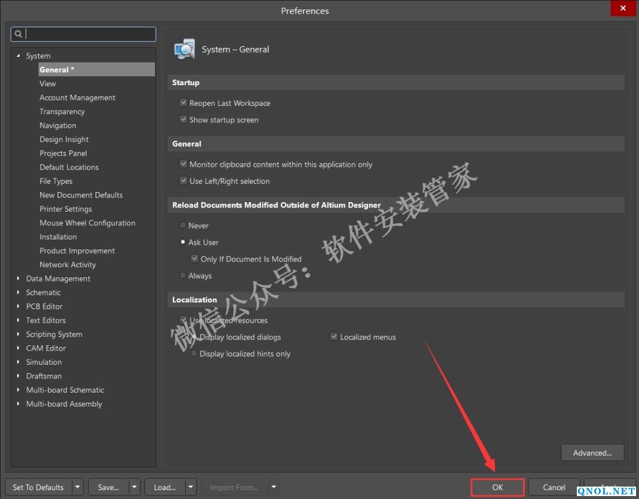Open the Set To Defaults dropdown arrow
This screenshot has width=639, height=499.
(78, 487)
